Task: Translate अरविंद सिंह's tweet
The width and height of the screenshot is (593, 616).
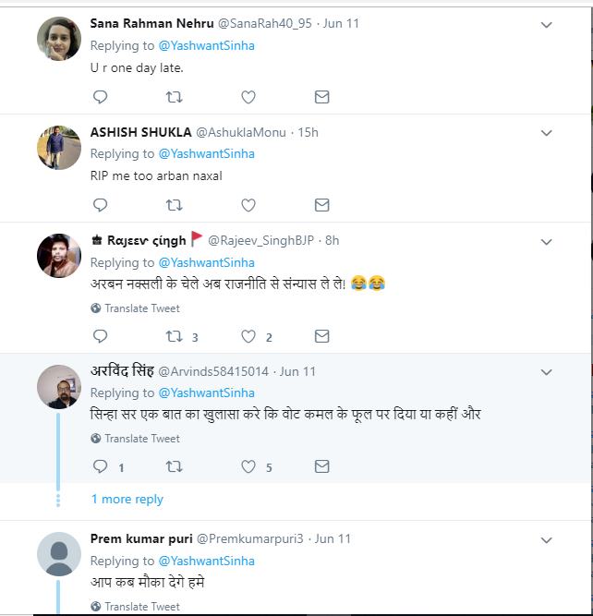Action: click(141, 439)
